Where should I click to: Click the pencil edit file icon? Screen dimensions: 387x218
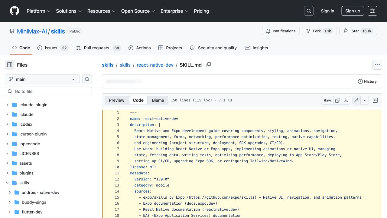[356, 100]
